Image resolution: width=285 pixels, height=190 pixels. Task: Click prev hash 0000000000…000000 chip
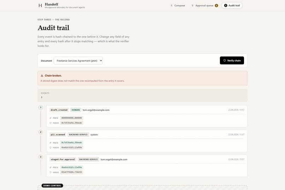(x=72, y=118)
